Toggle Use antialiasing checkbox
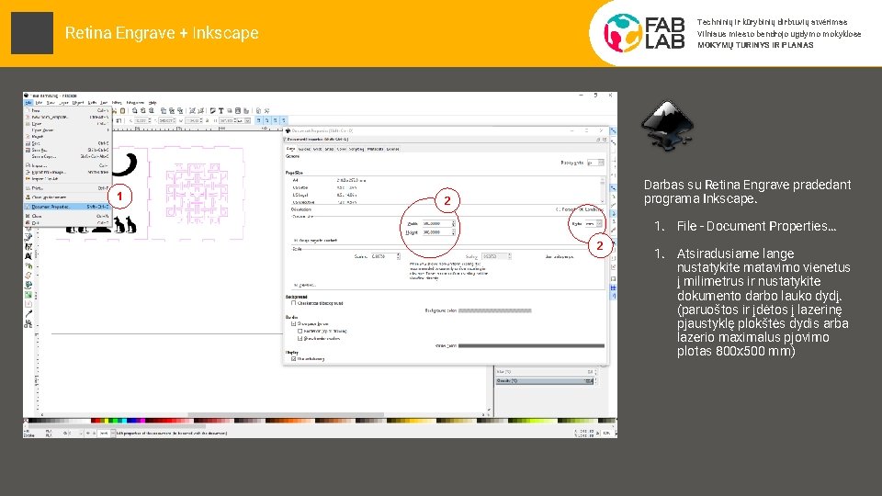Viewport: 882px width, 496px height. 293,359
